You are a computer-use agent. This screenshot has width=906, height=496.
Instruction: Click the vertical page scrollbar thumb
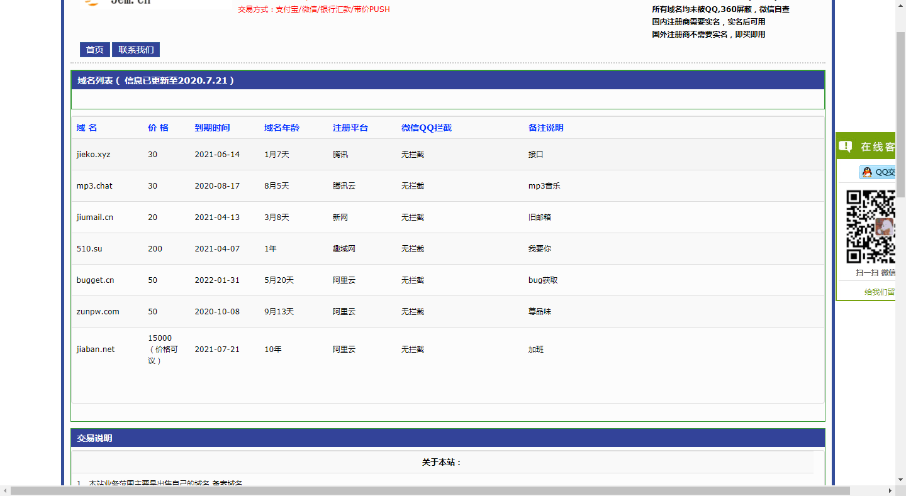click(x=900, y=113)
